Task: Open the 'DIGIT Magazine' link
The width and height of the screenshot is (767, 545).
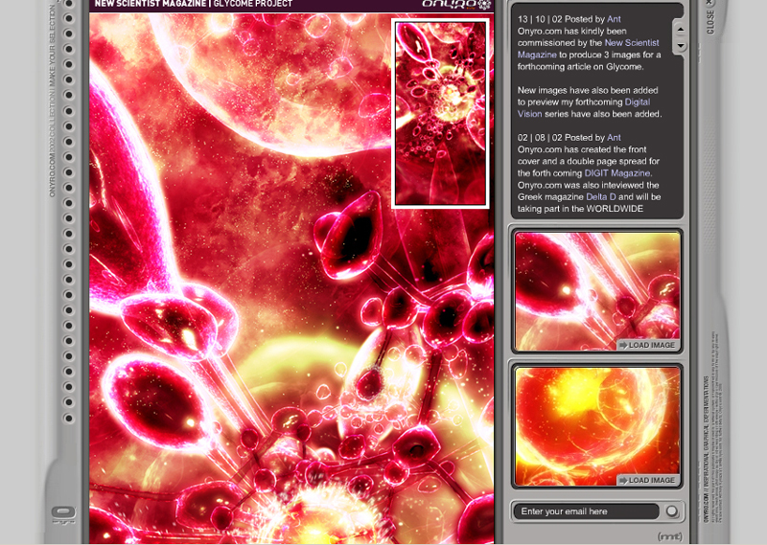Action: (x=617, y=173)
